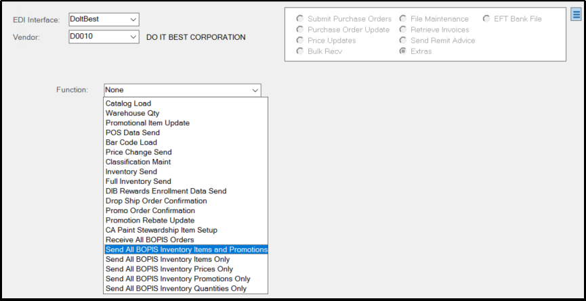Choose the Bulk Recv radio button
The width and height of the screenshot is (586, 301).
[300, 51]
